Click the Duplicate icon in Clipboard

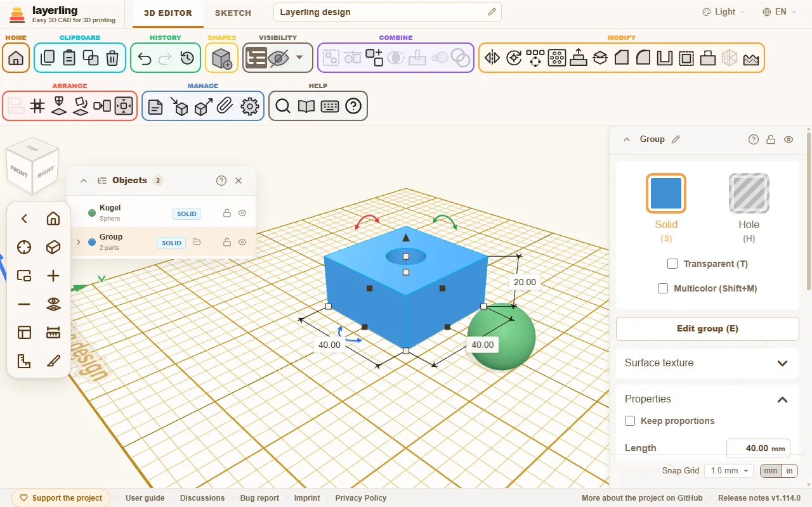pos(91,58)
